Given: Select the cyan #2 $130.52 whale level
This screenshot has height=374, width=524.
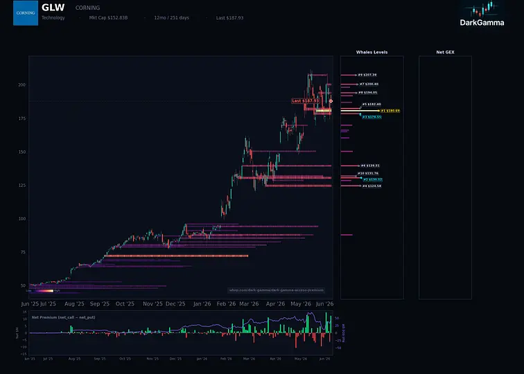Looking at the screenshot, I should (x=373, y=179).
